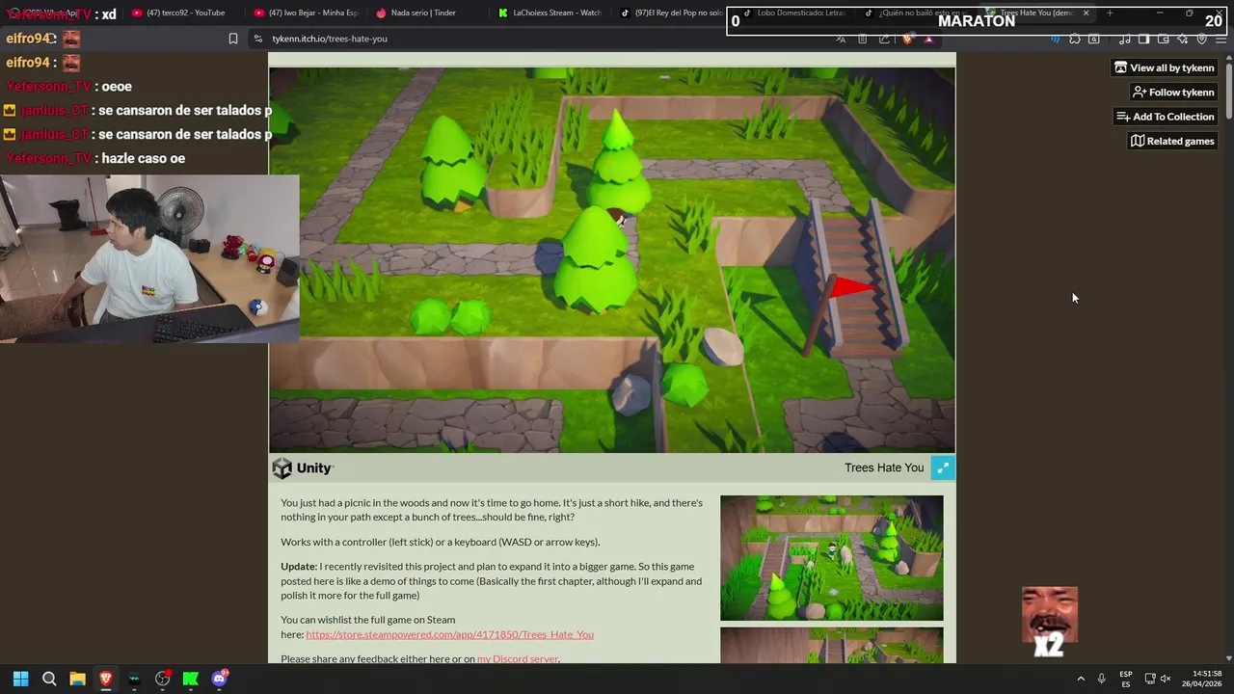Click the Follow tykenn button
Screen dimensions: 1234x694
click(x=1173, y=92)
